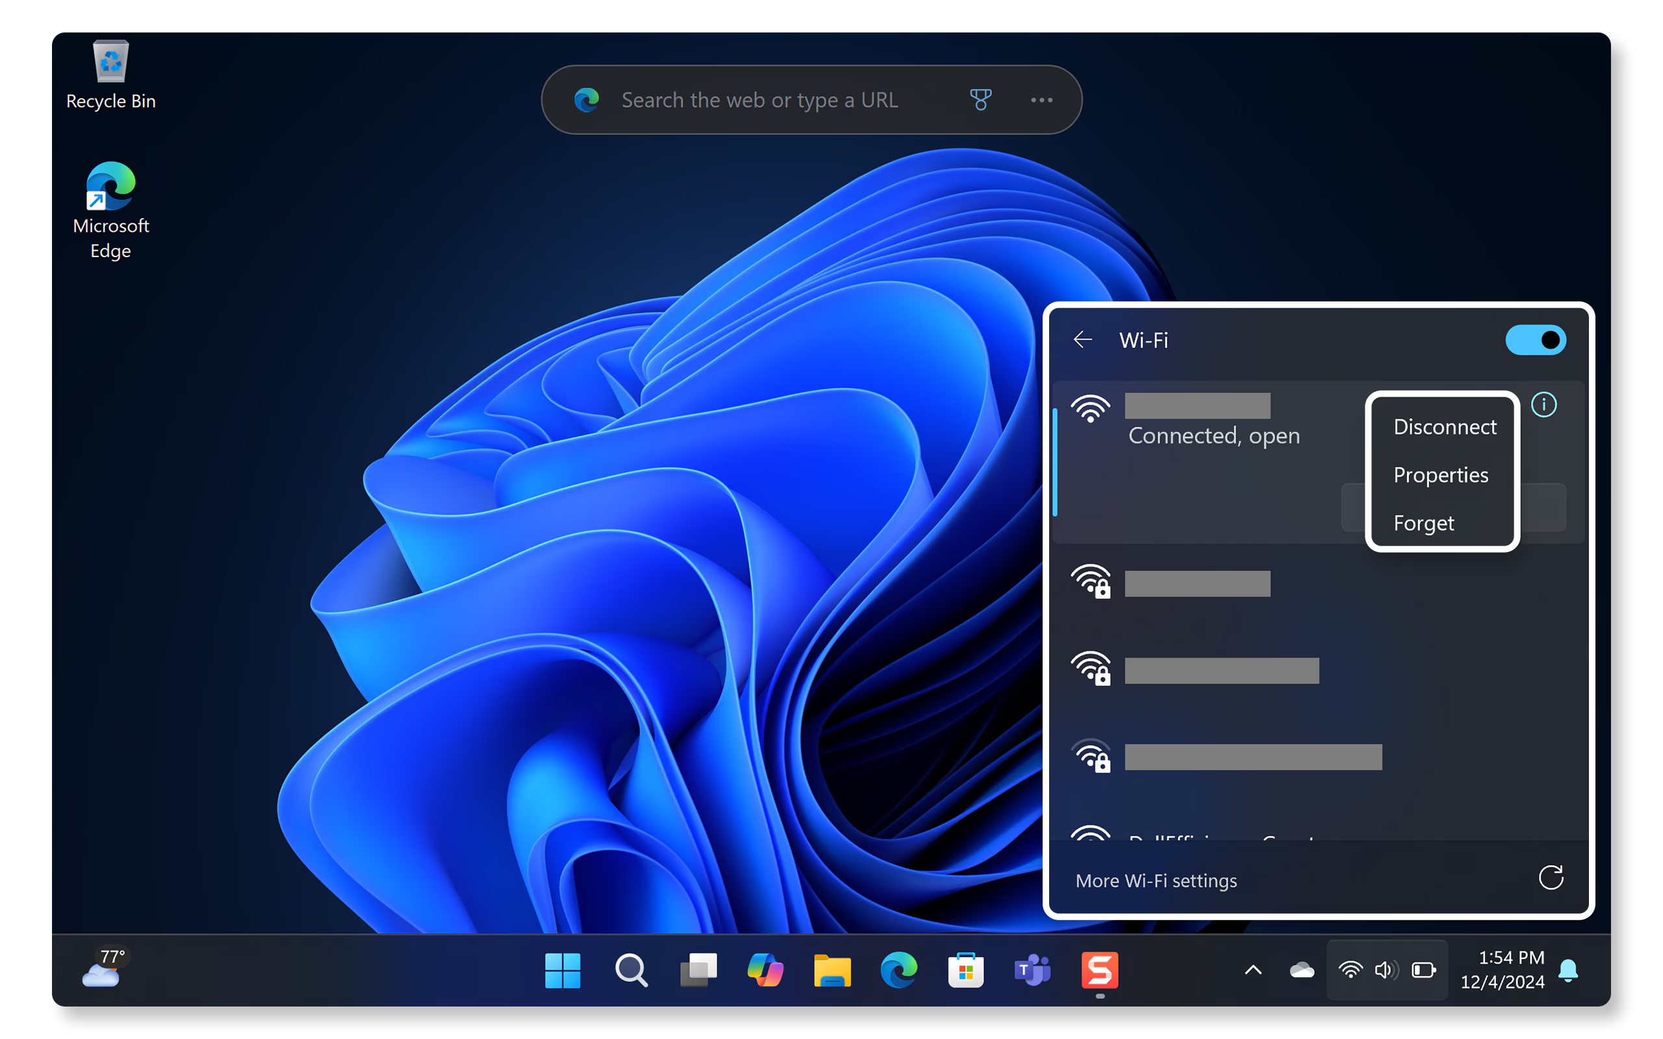Open search bar more options ellipsis

[1041, 100]
